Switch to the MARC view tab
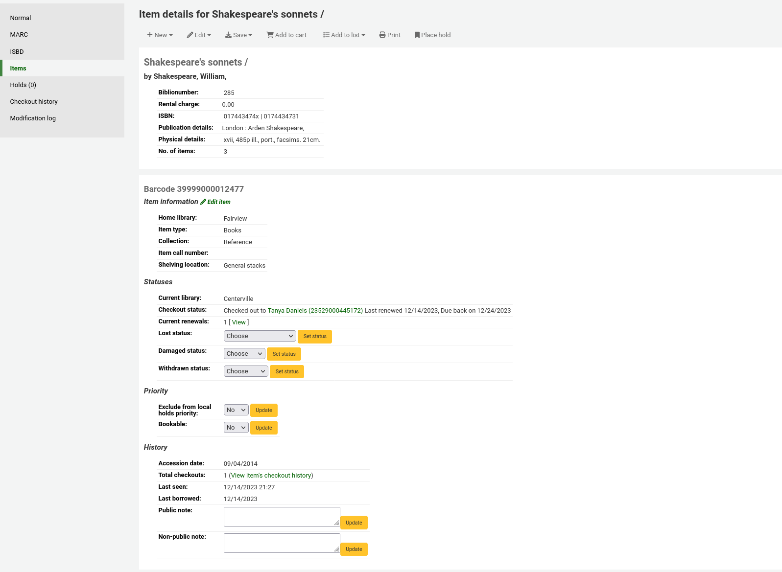Image resolution: width=782 pixels, height=572 pixels. (x=19, y=35)
